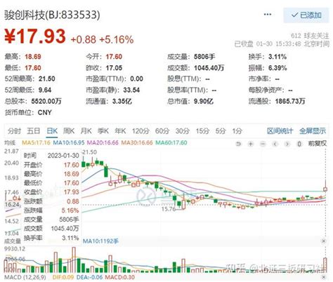The width and height of the screenshot is (333, 282).
Task: Click the 612 球友关注 followers text
Action: coord(310,36)
